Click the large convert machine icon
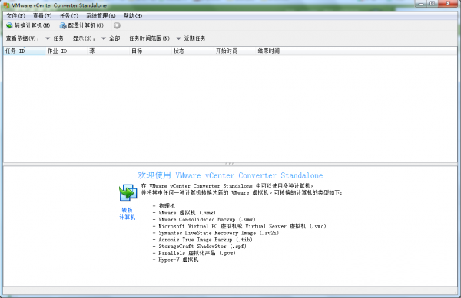 tap(128, 192)
